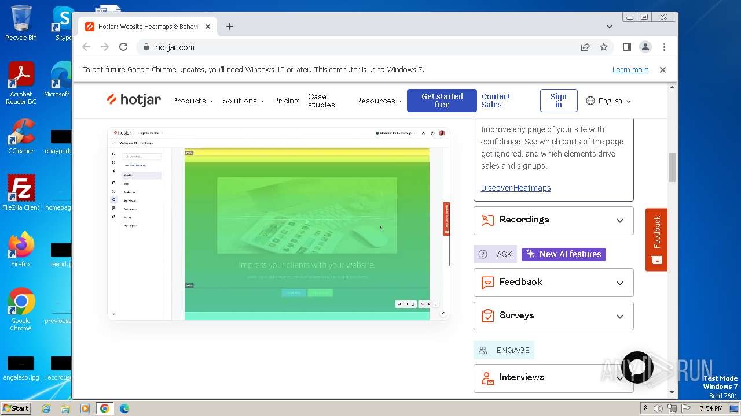Reload the hotjar.com page
Viewport: 741px width, 416px height.
click(x=123, y=47)
